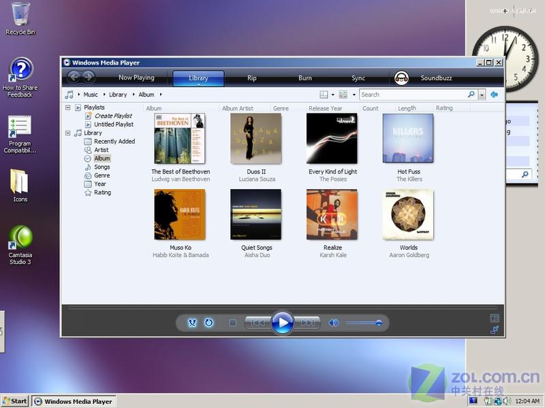Open Untitled Playlist

point(114,124)
